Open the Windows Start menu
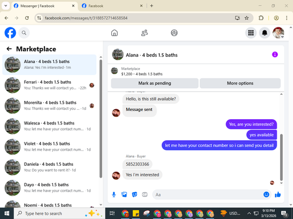293x219 pixels. [7, 214]
